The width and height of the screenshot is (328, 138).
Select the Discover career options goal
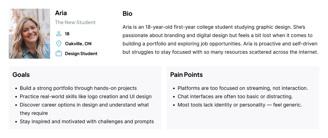(84, 109)
